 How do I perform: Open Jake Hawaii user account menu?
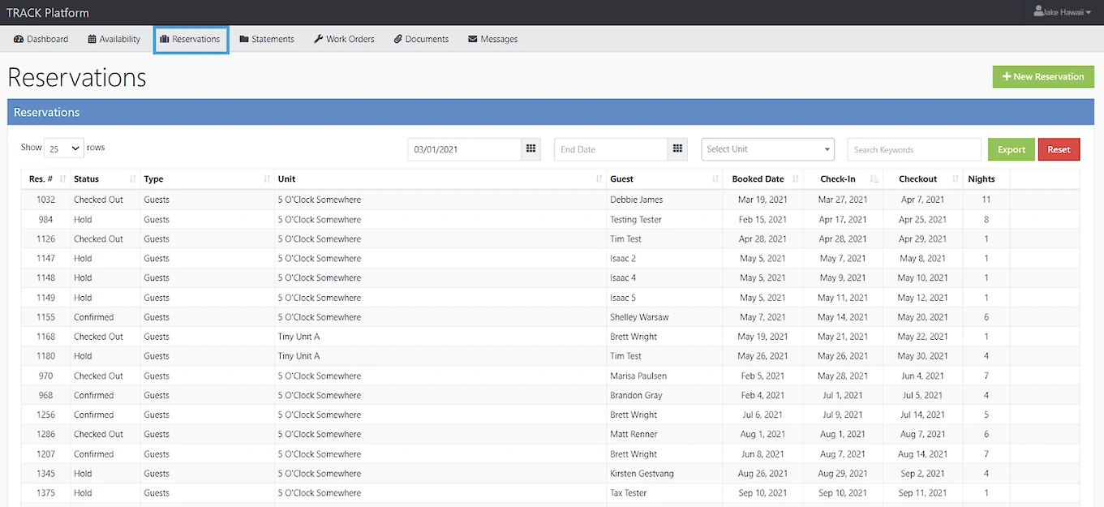[1063, 12]
